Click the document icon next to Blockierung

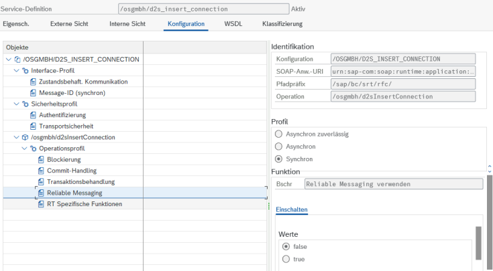pyautogui.click(x=41, y=159)
